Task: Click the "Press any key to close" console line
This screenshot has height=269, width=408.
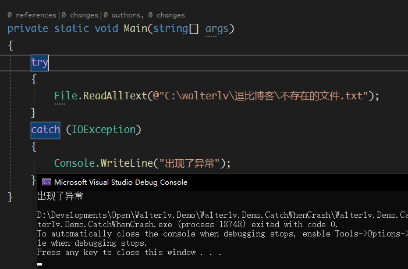Action: pos(129,253)
